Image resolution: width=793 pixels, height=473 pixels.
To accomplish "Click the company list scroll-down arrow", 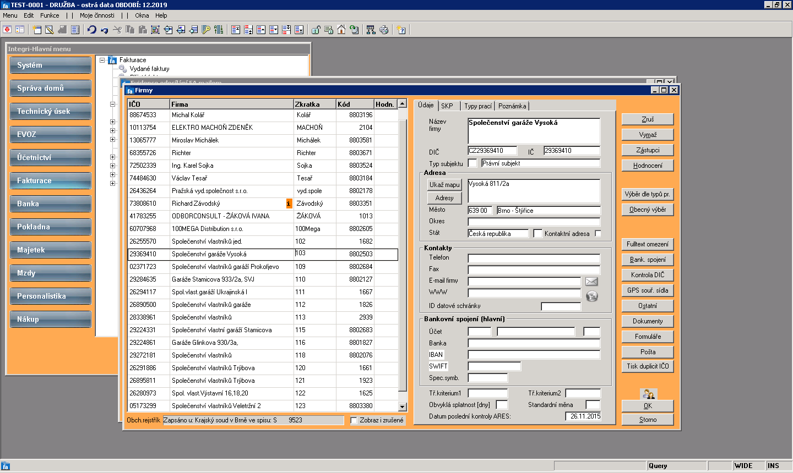I will click(403, 407).
